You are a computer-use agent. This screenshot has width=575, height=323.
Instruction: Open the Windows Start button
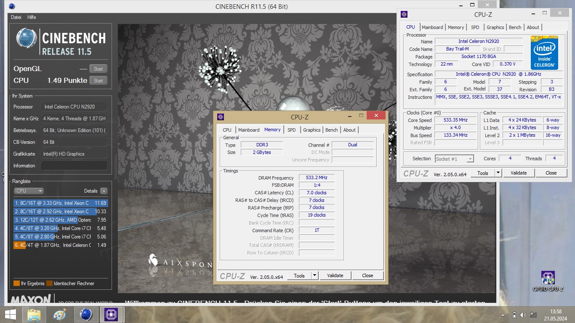(x=10, y=315)
